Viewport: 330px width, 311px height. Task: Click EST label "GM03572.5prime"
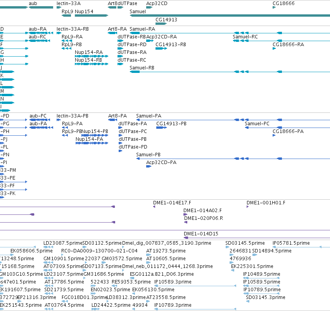[122, 259]
